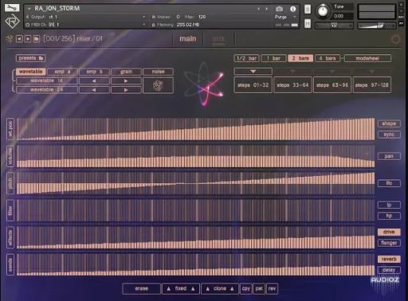Click the Rigid Audio diamond logo
This screenshot has width=408, height=301.
tap(12, 21)
